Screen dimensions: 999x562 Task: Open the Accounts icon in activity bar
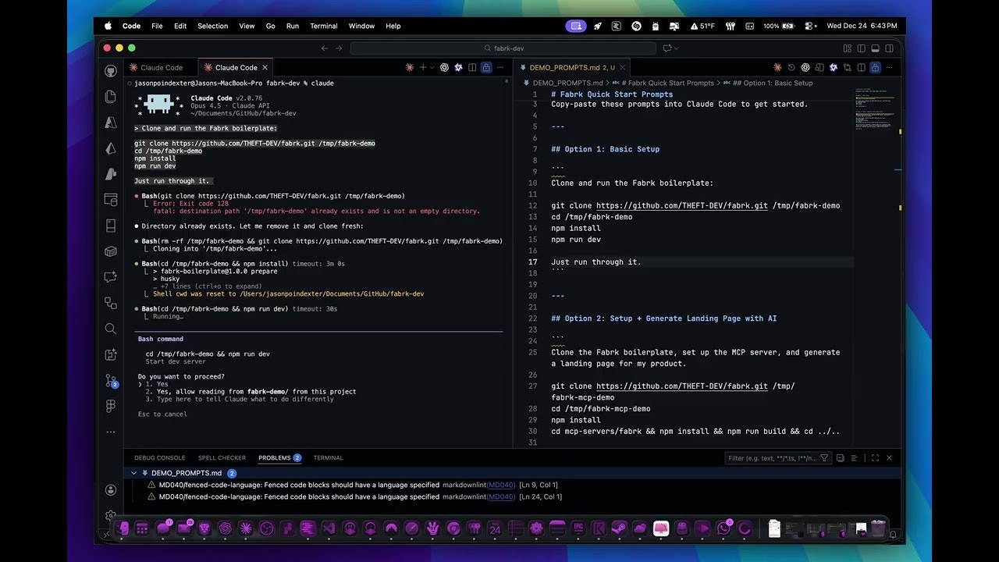tap(111, 490)
